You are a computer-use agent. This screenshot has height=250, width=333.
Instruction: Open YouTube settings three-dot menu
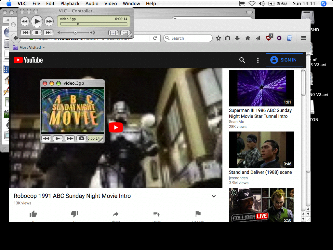[x=258, y=60]
